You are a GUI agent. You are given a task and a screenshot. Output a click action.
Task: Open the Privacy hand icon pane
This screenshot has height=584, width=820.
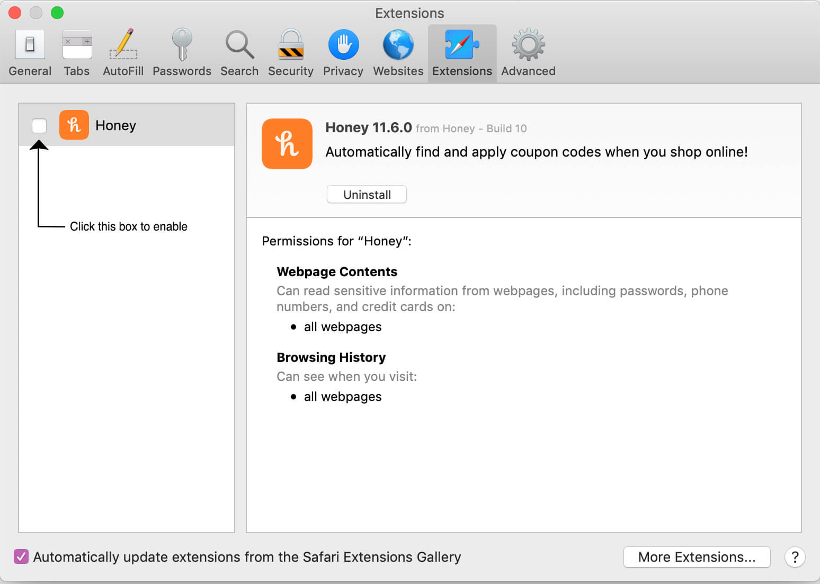[x=343, y=53]
